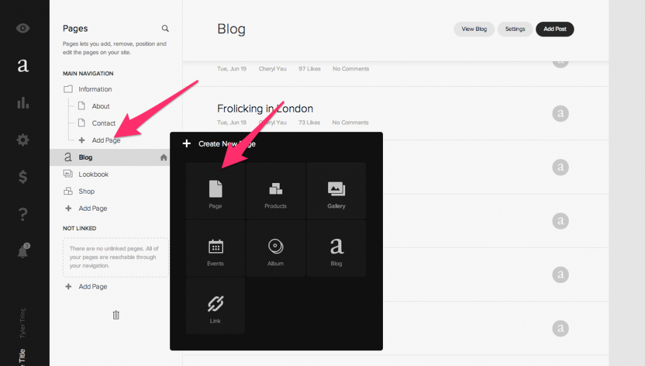Screen dimensions: 645x366
Task: Select the Blog page type
Action: coord(336,248)
